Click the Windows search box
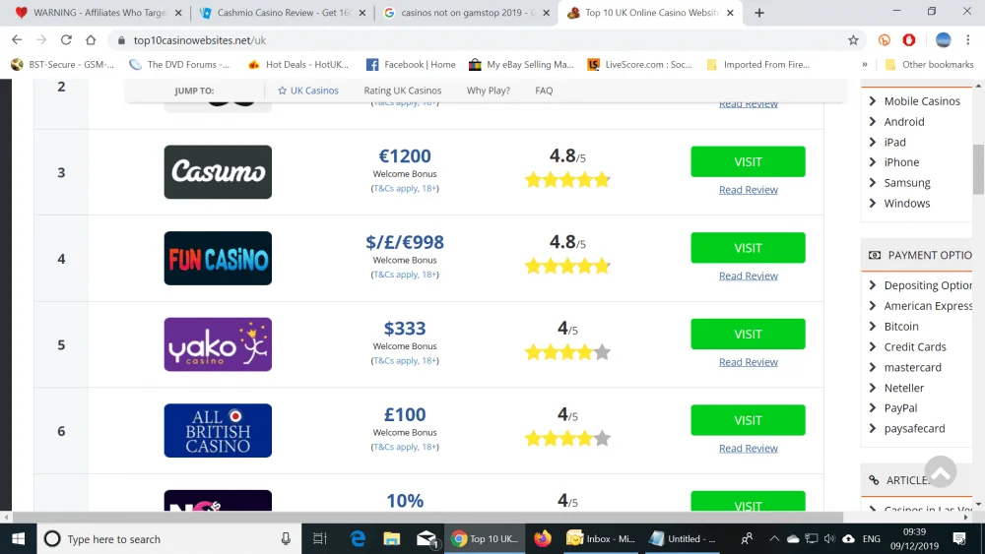 169,539
